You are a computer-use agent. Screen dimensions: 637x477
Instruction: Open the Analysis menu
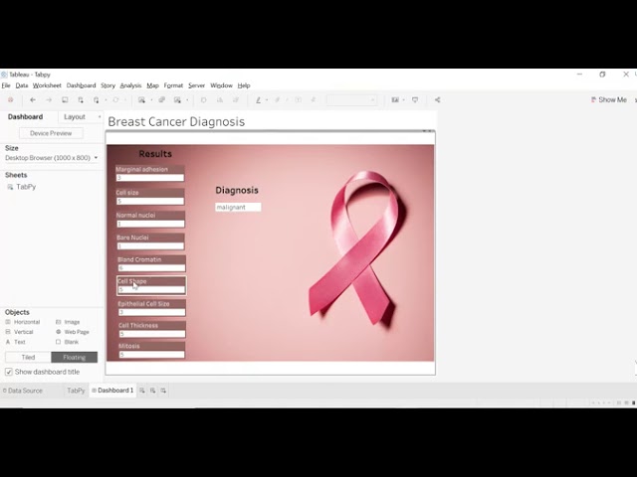[130, 85]
